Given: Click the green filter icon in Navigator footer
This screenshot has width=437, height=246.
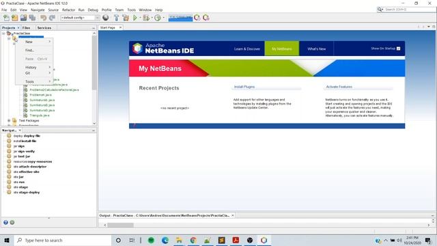Looking at the screenshot, I should coord(12,223).
